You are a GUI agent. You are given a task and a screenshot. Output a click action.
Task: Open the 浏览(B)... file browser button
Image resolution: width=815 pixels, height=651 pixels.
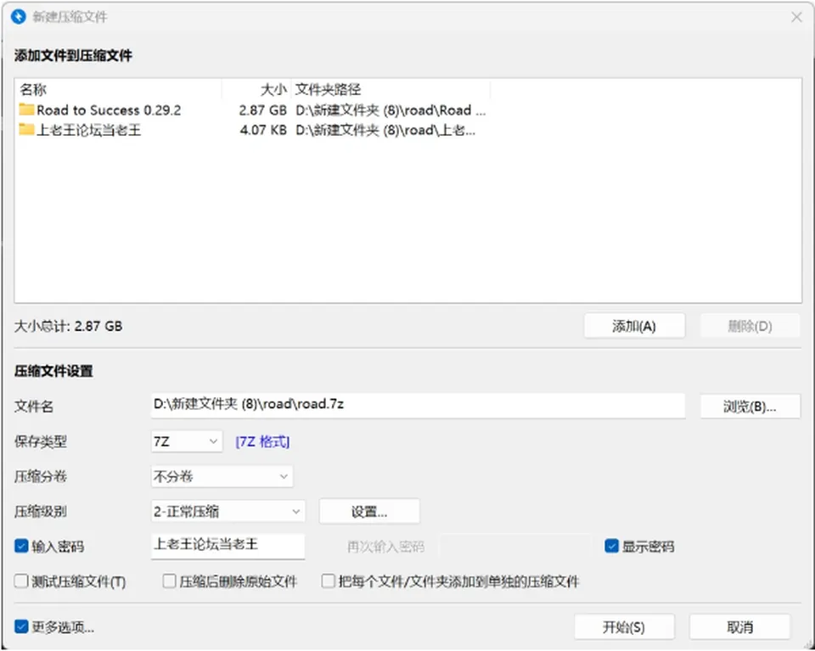(750, 407)
